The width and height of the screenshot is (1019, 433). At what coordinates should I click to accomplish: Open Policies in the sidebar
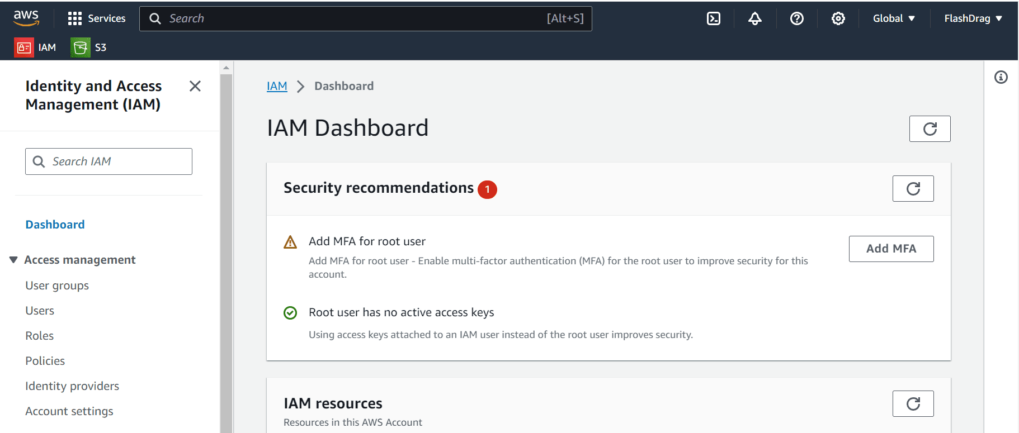pos(45,361)
